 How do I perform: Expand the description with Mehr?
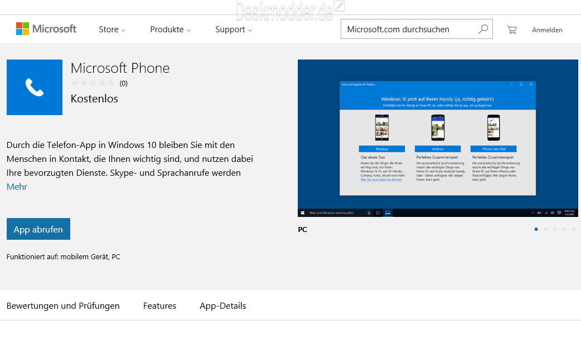17,187
